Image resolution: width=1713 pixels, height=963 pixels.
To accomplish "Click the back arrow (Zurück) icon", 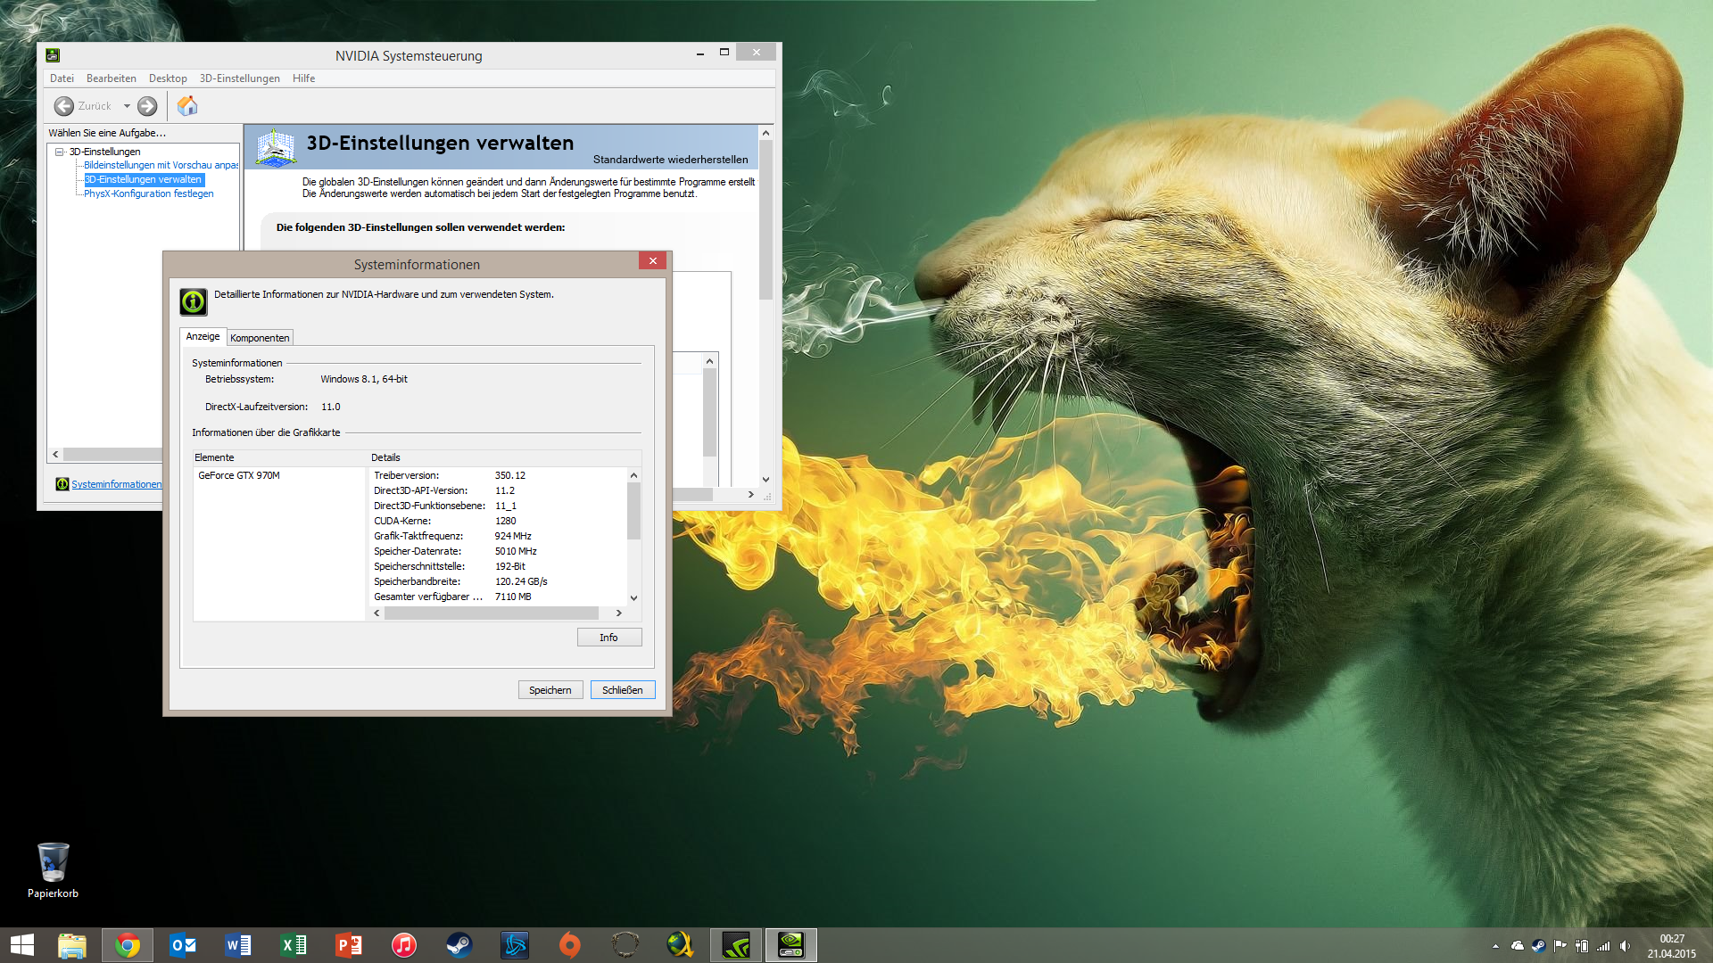I will point(64,106).
